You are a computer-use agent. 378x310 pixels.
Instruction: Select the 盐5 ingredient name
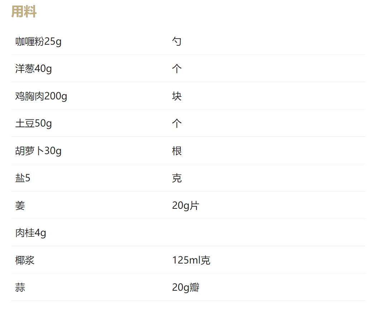pyautogui.click(x=23, y=178)
